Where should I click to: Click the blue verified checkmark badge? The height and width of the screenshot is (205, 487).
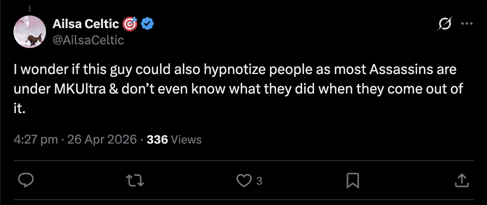(147, 24)
